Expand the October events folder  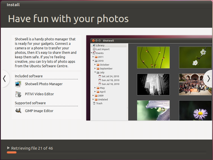click(x=95, y=65)
